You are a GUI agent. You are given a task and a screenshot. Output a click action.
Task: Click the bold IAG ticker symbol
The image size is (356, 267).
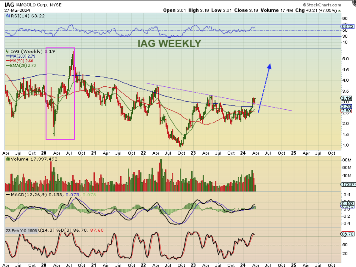click(x=9, y=5)
